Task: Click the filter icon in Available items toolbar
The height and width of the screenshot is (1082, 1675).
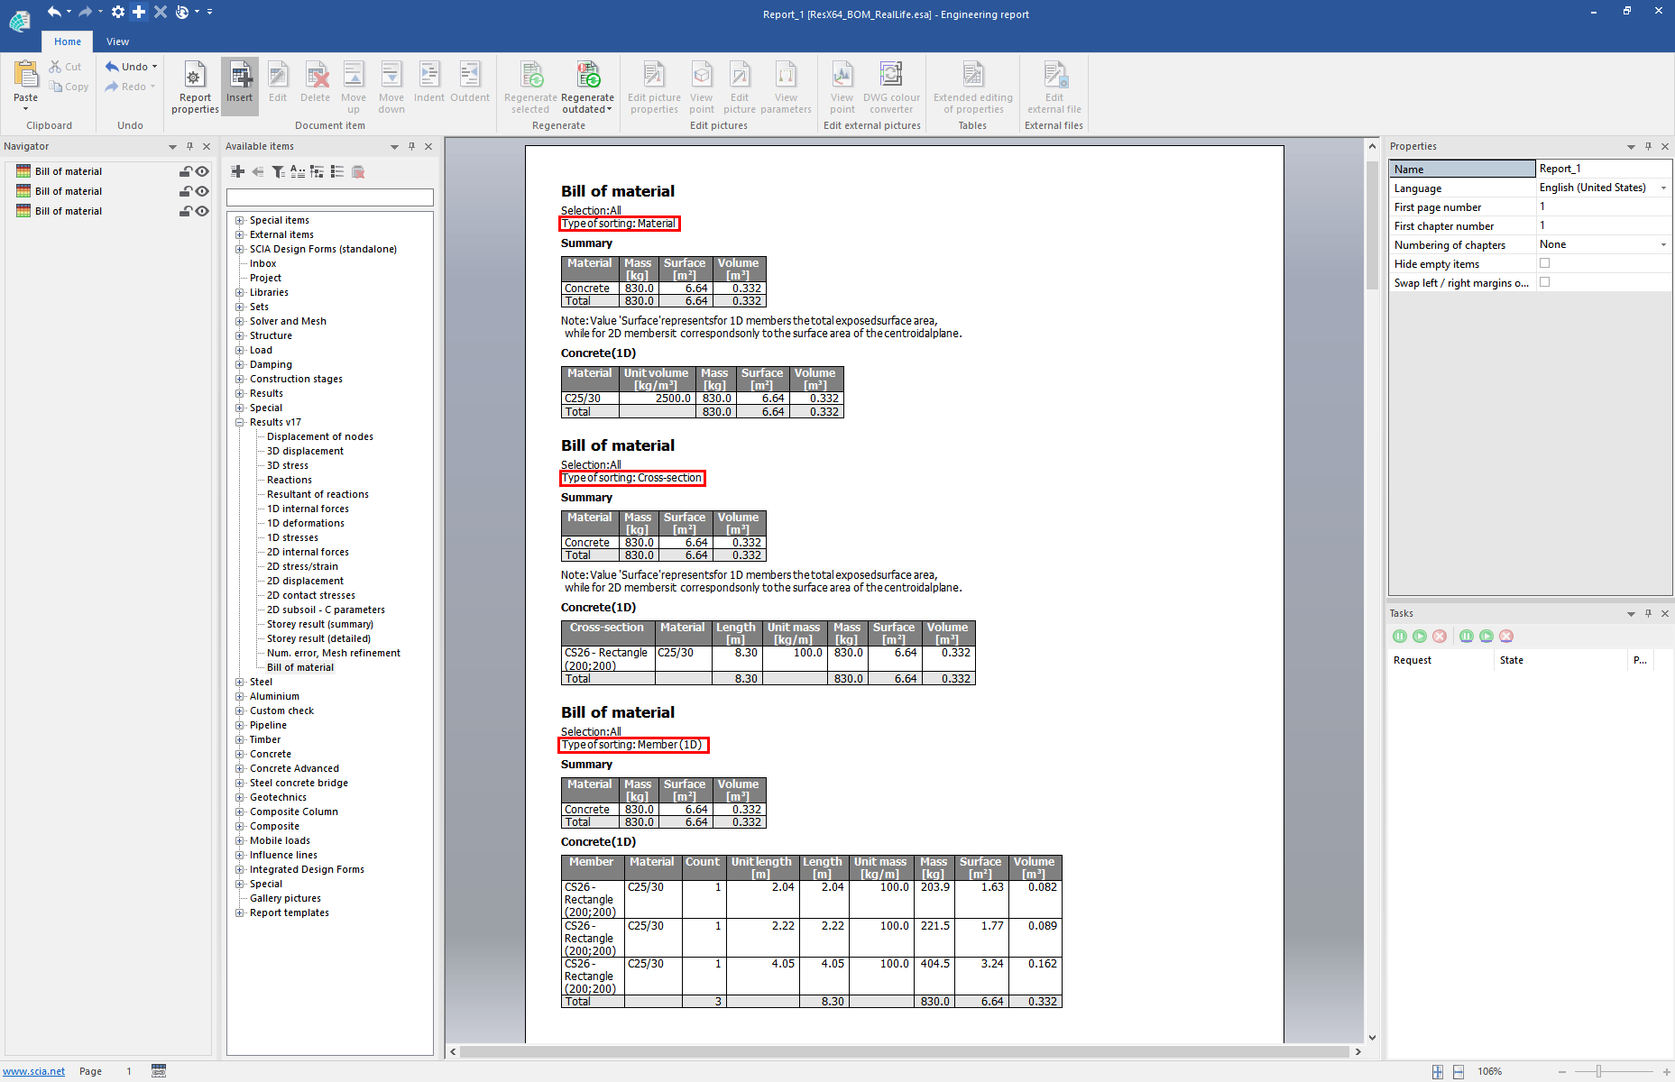Action: tap(278, 171)
